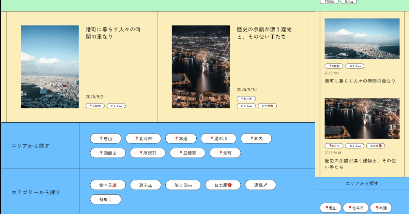
Task: Select the 湯の川 area filter button
Action: coord(218,138)
